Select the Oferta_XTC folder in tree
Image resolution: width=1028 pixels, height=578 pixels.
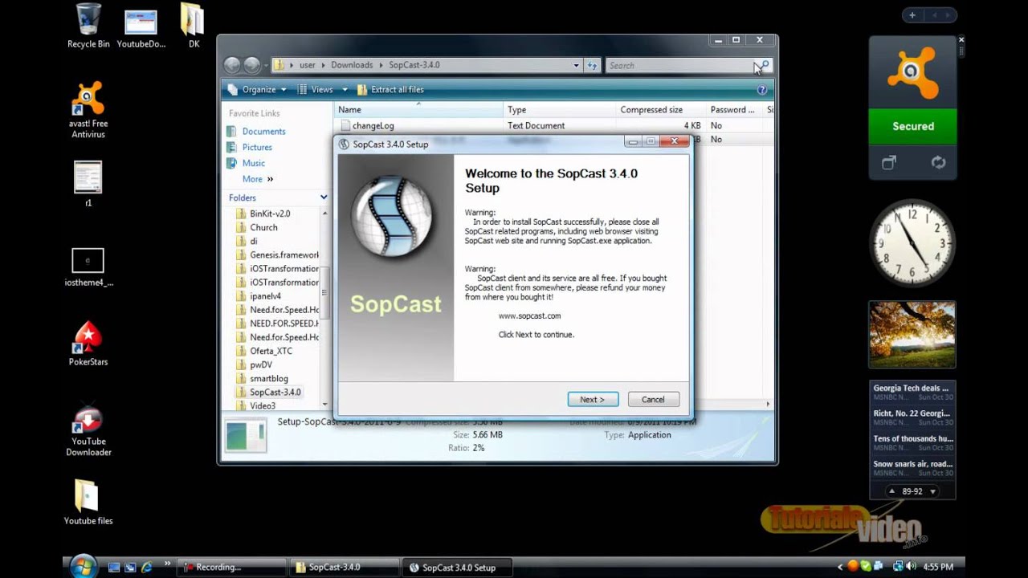point(271,352)
